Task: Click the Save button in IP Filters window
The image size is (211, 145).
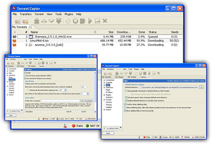Action: 11,115
